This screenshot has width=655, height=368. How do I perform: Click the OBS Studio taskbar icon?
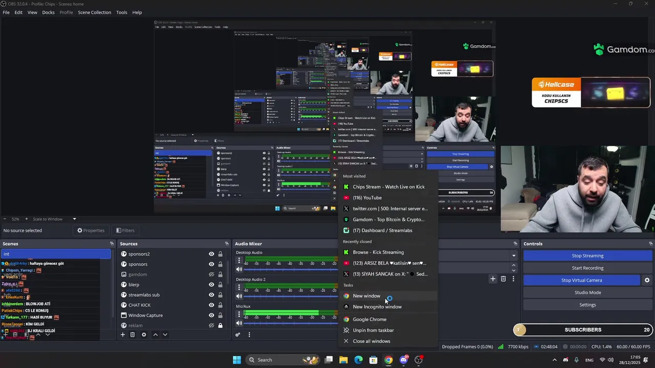click(419, 360)
